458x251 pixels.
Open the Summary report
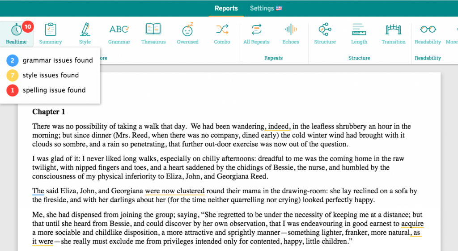pyautogui.click(x=50, y=34)
